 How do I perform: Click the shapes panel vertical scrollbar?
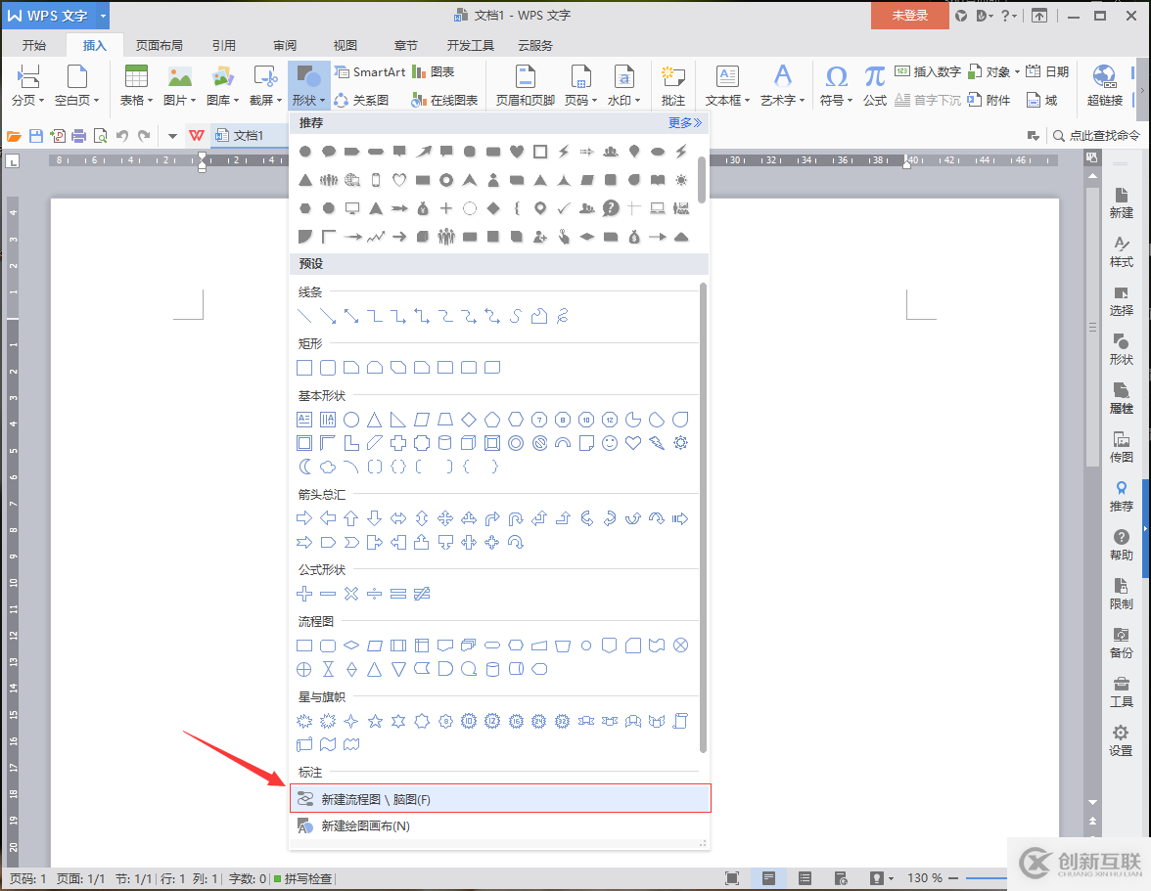(703, 517)
